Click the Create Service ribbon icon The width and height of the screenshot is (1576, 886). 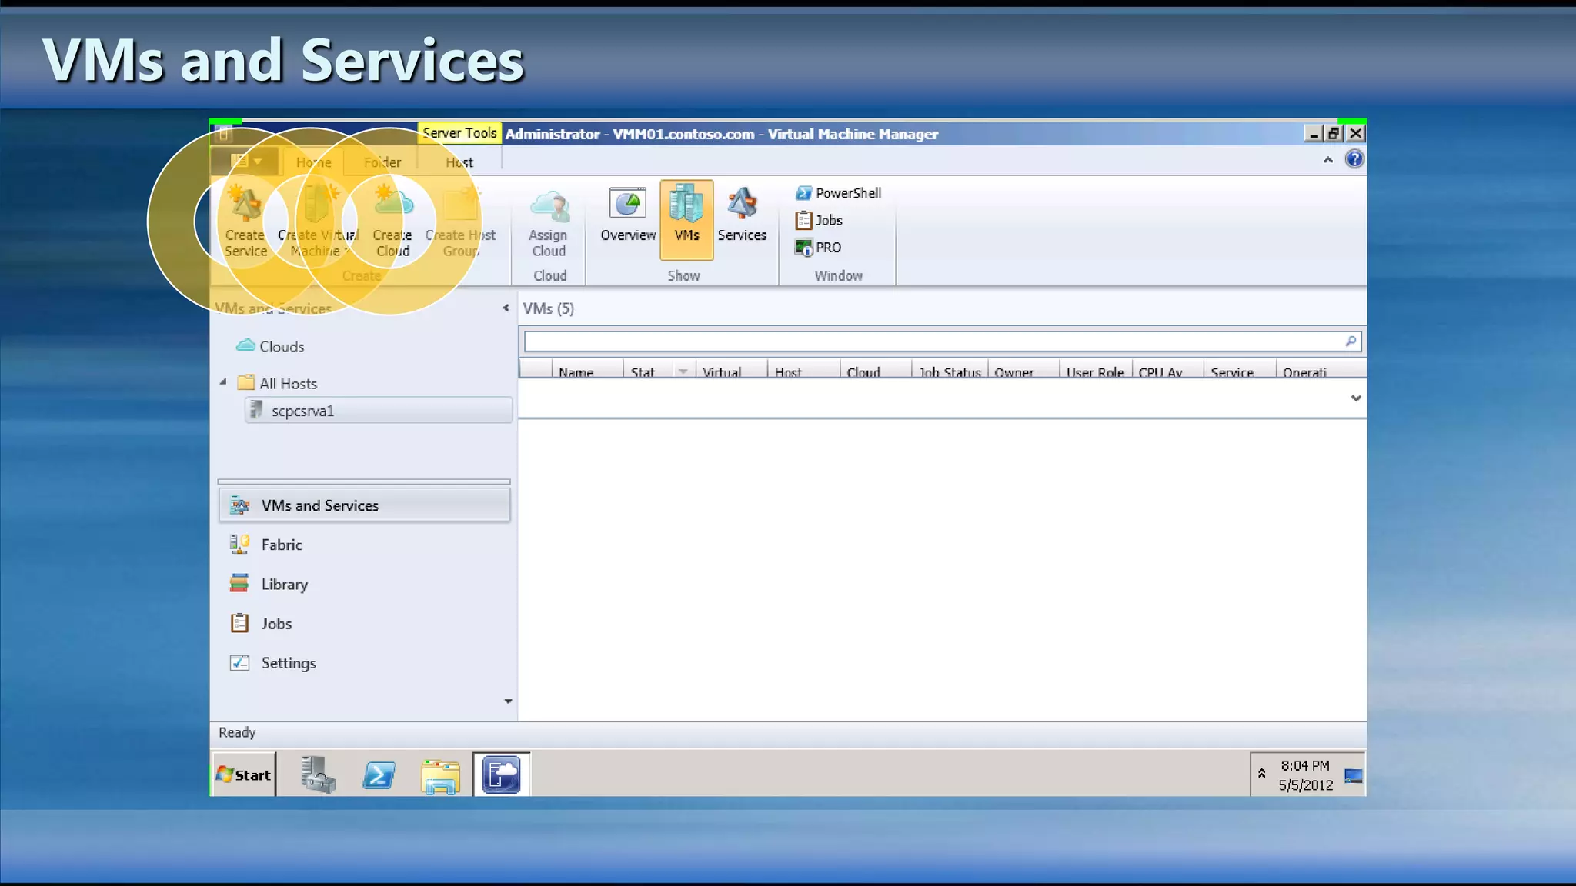point(245,221)
